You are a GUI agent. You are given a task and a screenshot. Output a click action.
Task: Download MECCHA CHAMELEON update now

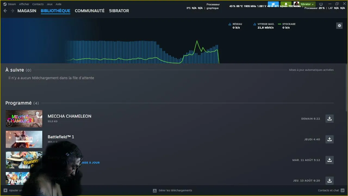[x=330, y=118]
